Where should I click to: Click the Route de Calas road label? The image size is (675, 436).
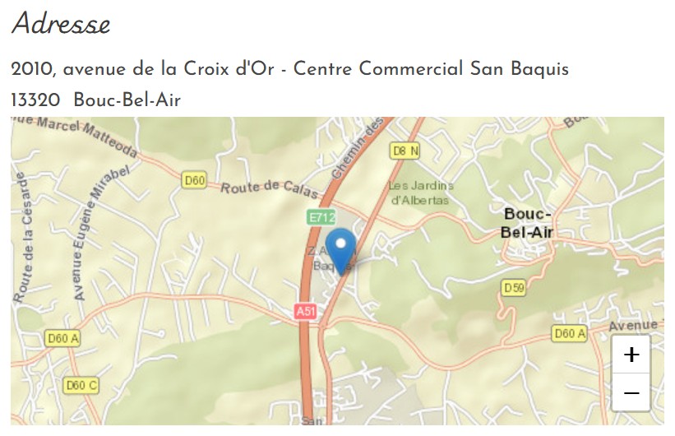[x=270, y=188]
